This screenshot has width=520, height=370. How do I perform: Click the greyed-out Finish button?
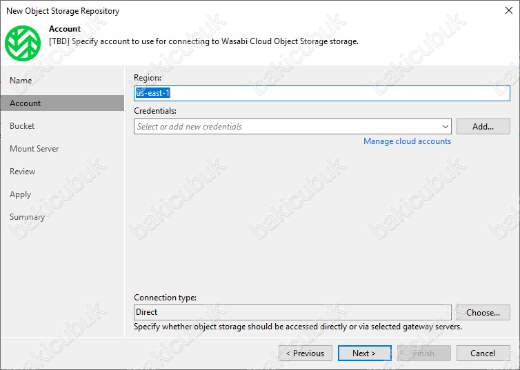click(x=424, y=353)
